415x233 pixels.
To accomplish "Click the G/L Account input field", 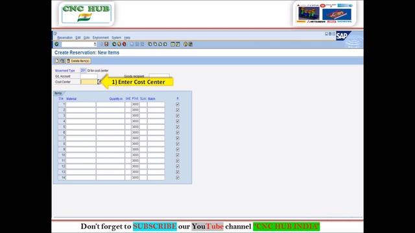I will click(x=89, y=76).
